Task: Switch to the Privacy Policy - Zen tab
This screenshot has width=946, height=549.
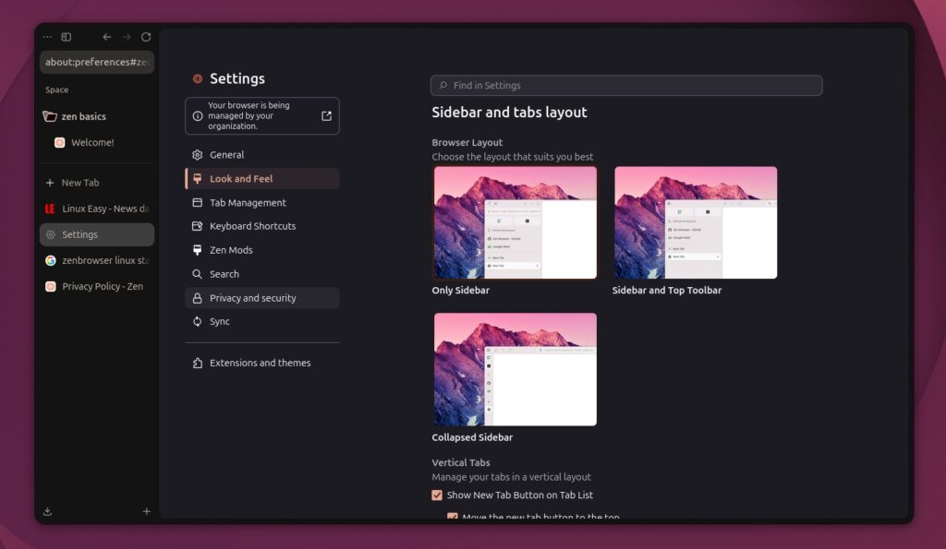Action: [97, 286]
